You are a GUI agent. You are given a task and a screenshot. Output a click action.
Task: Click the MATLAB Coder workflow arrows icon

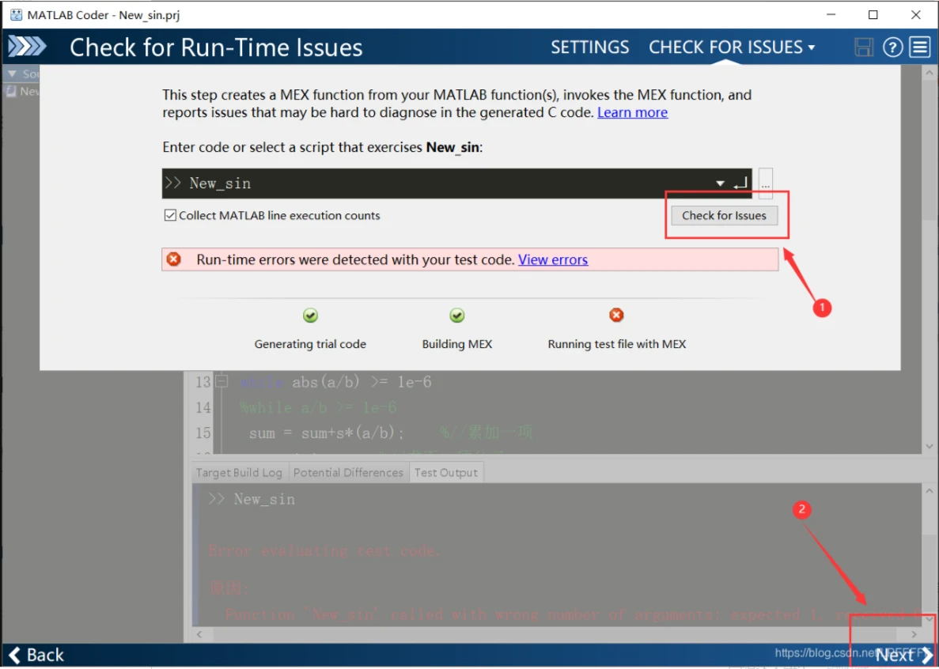pyautogui.click(x=26, y=46)
